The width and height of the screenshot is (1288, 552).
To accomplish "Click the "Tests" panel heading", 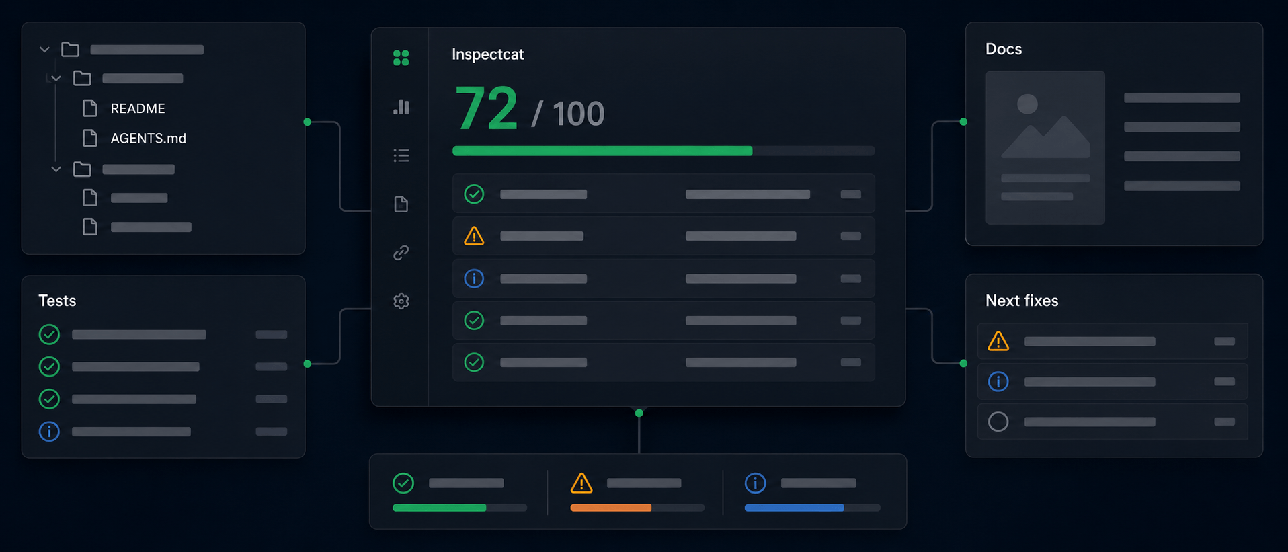I will 57,301.
